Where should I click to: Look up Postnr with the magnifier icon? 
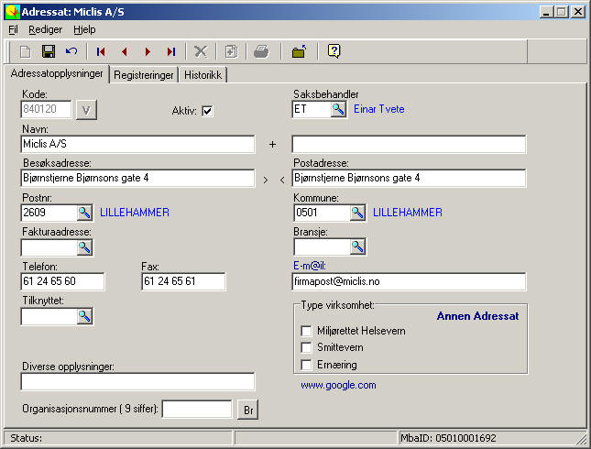85,213
